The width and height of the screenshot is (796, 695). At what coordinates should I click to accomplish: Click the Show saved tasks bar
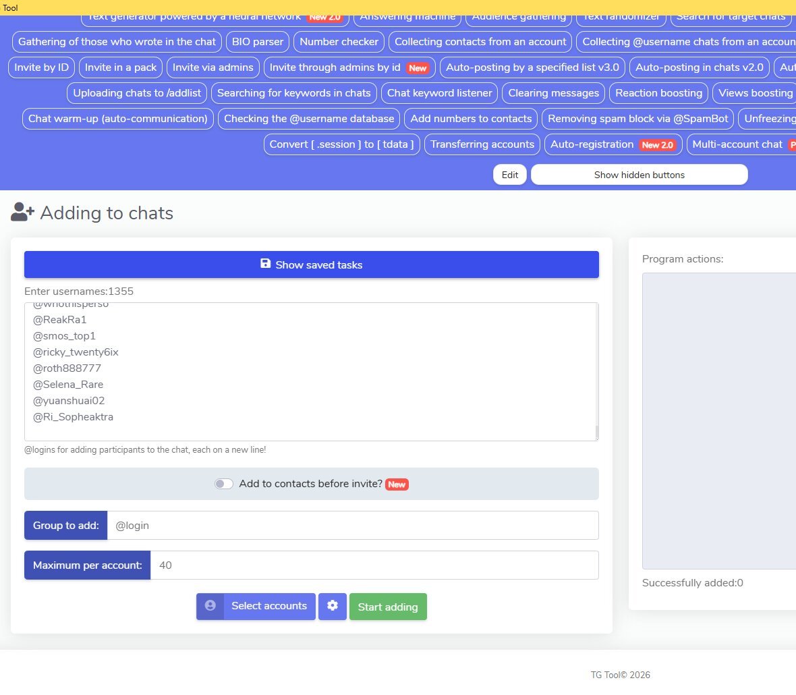tap(311, 265)
